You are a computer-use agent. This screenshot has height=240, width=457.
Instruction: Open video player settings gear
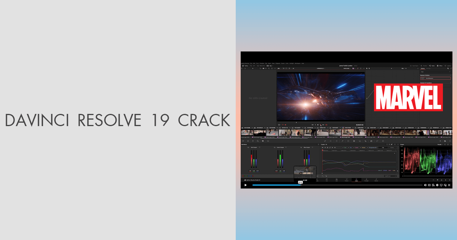pos(437,185)
